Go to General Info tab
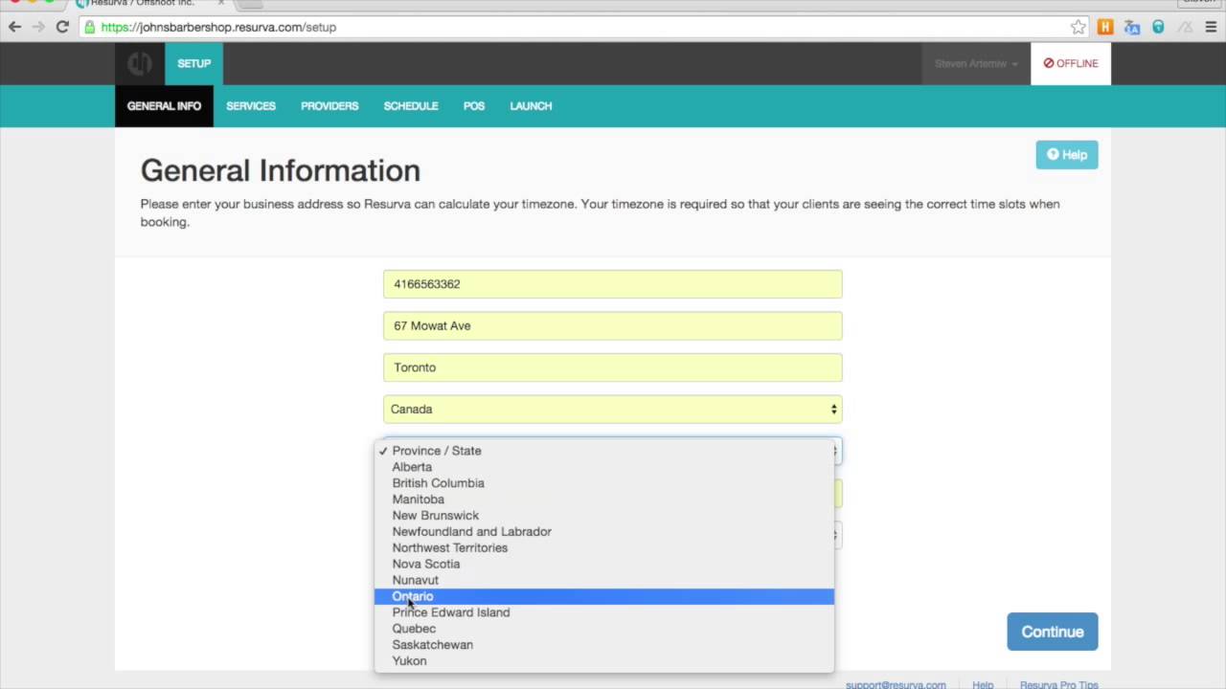The image size is (1226, 689). tap(164, 106)
